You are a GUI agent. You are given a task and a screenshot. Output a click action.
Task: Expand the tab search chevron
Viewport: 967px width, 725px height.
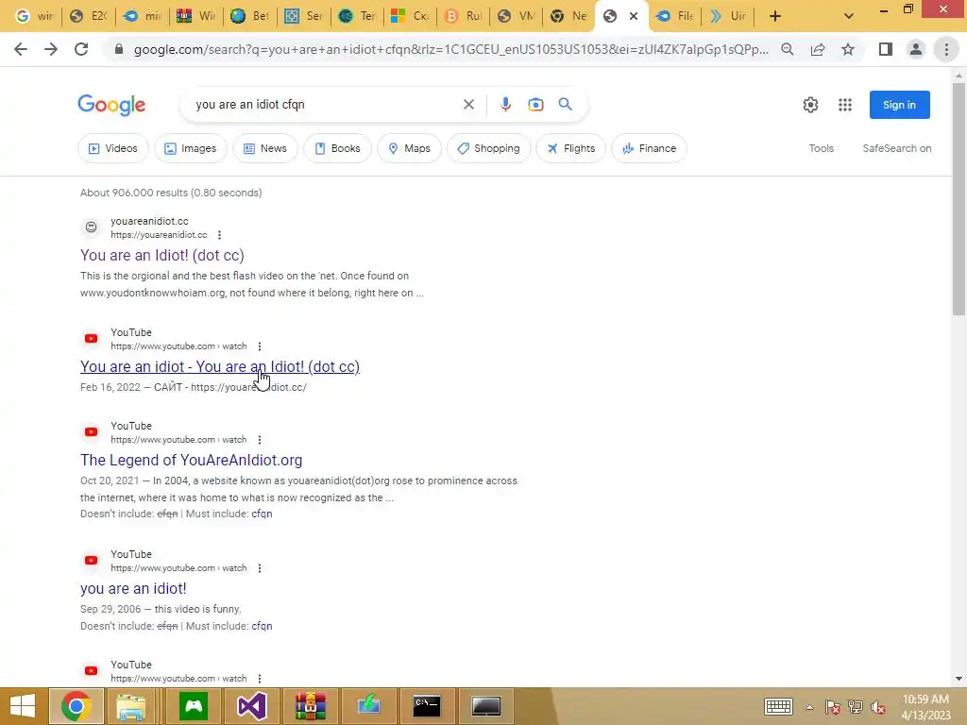pyautogui.click(x=849, y=16)
